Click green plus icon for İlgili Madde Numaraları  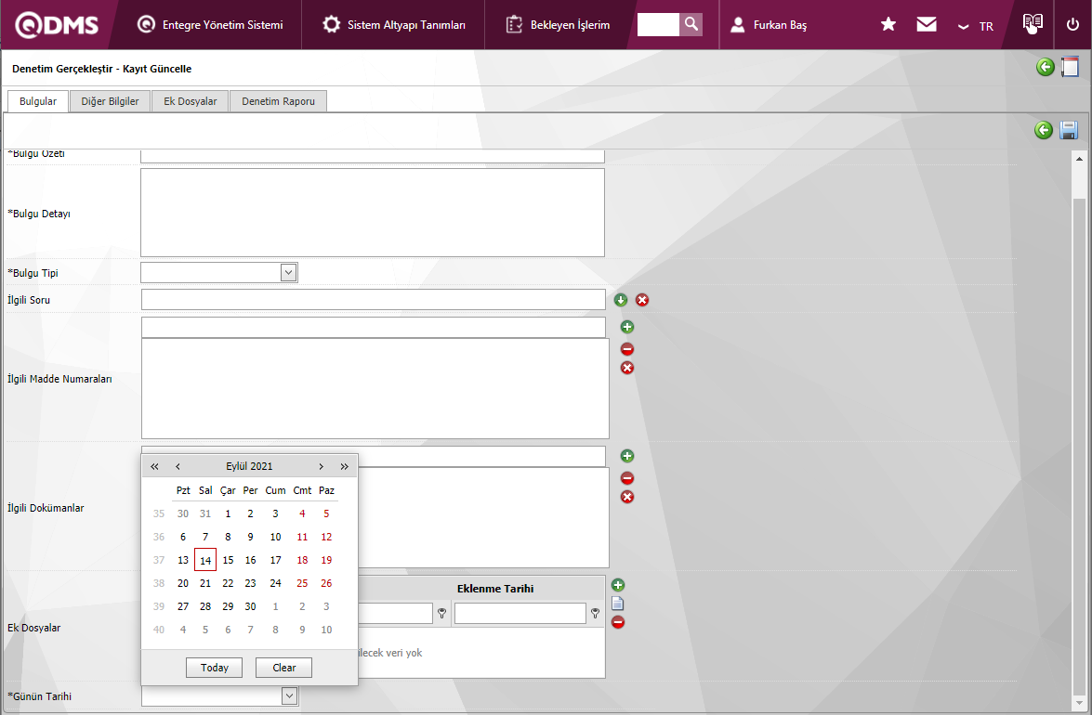click(627, 328)
